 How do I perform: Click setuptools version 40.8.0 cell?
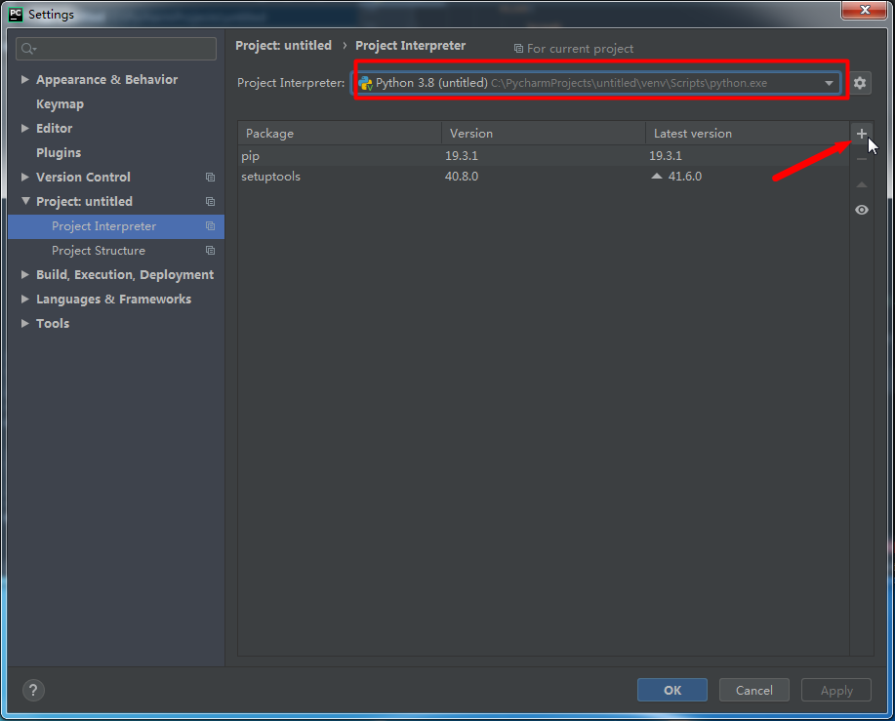[462, 177]
